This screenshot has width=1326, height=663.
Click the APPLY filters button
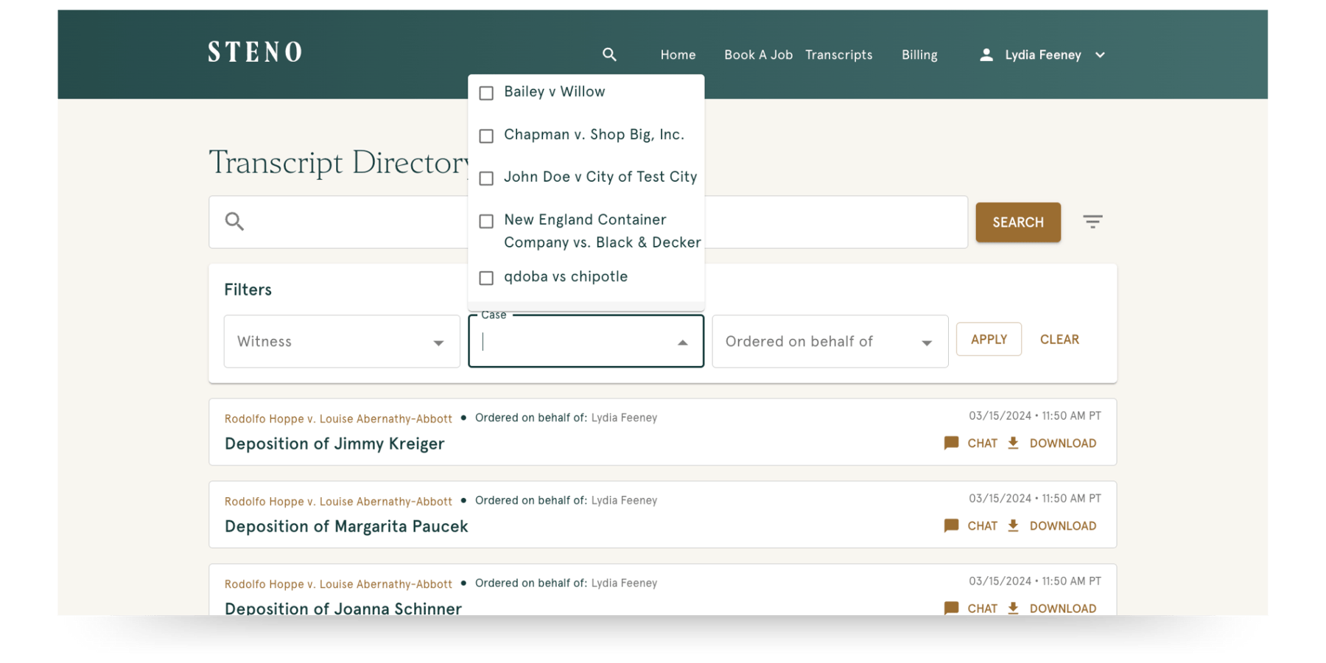[989, 340]
